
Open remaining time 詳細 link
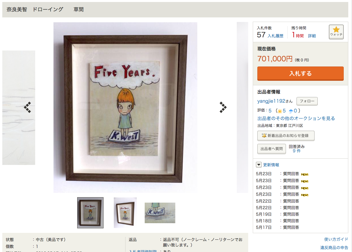(x=312, y=36)
